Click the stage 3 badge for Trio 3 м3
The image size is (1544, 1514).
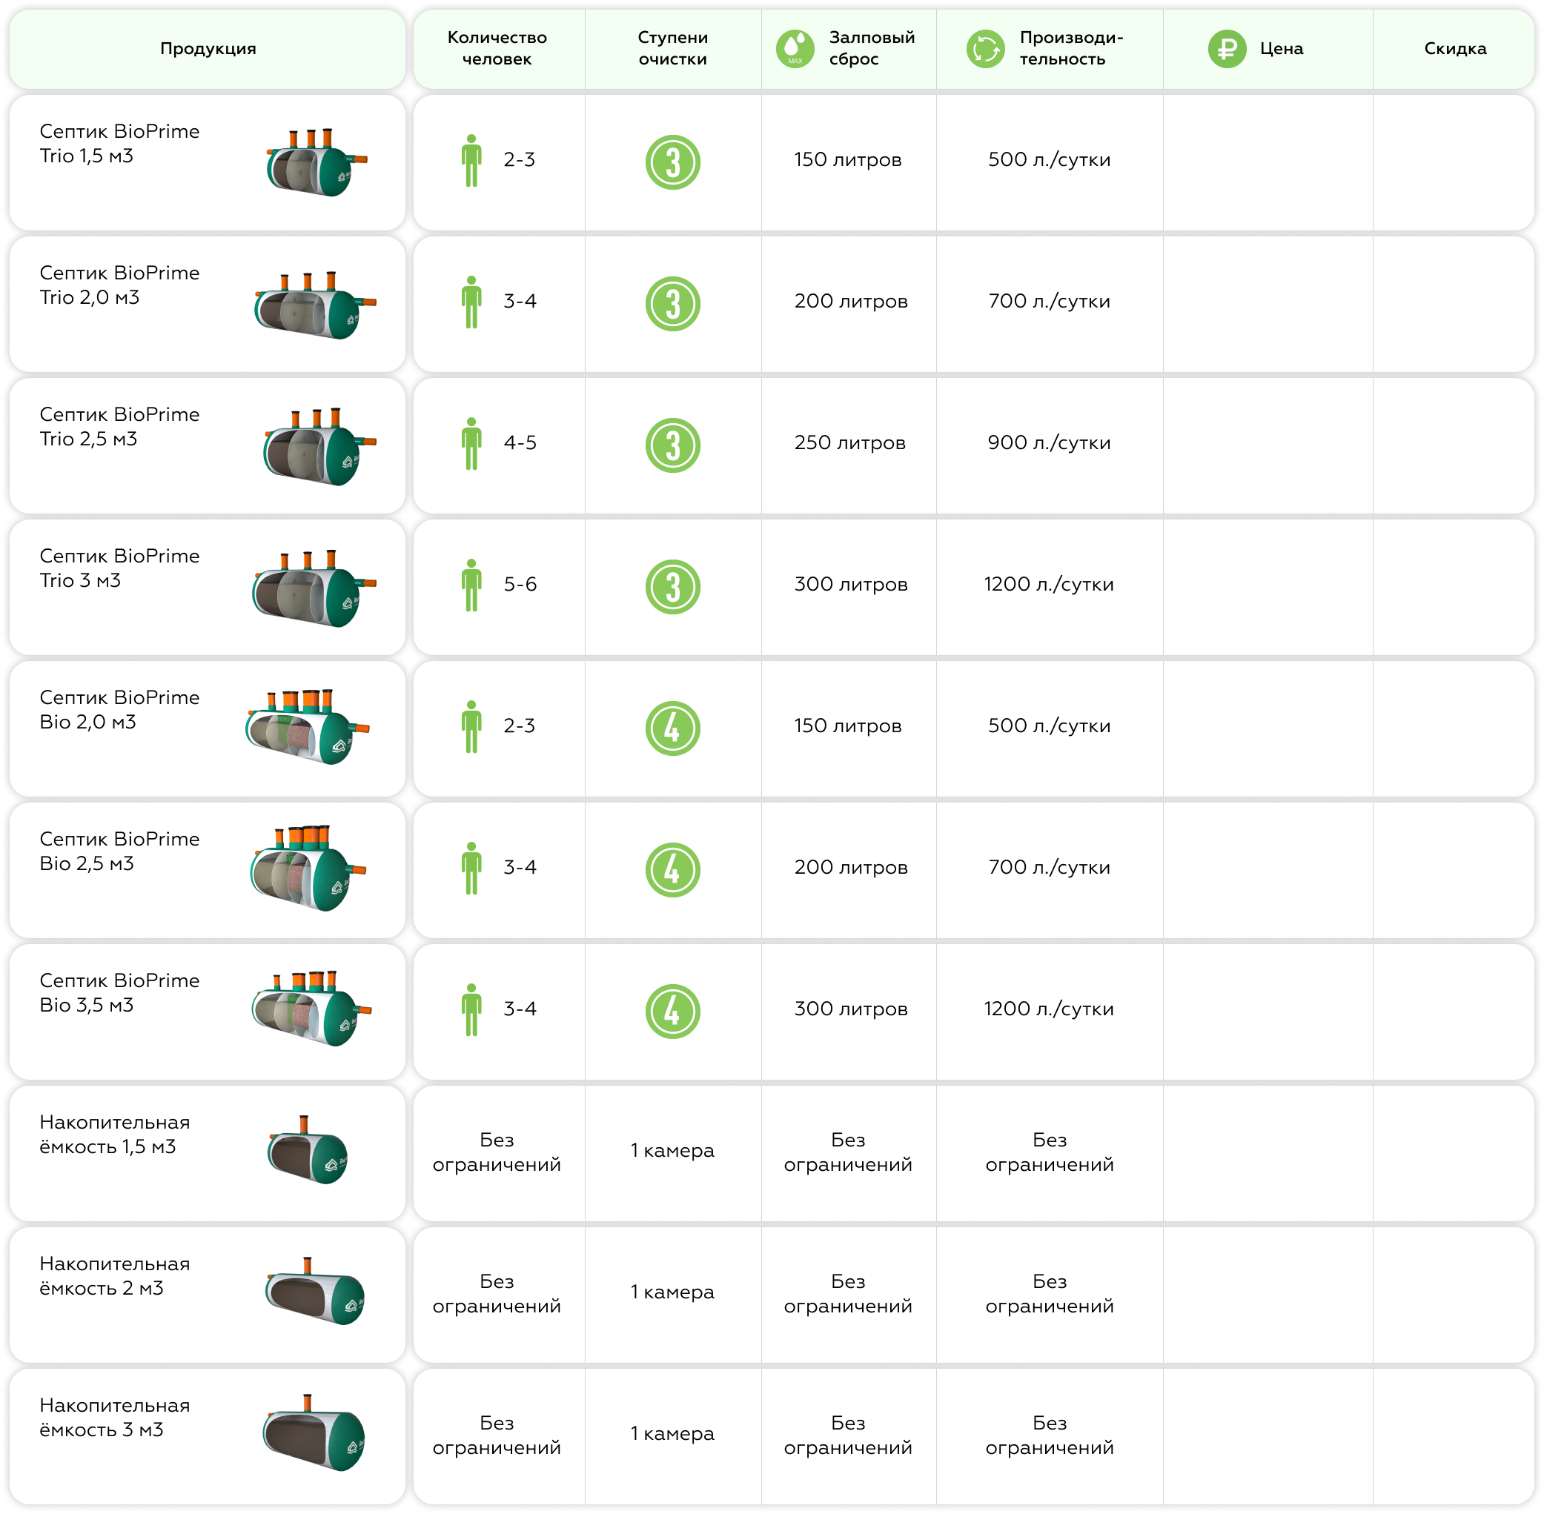[x=672, y=587]
